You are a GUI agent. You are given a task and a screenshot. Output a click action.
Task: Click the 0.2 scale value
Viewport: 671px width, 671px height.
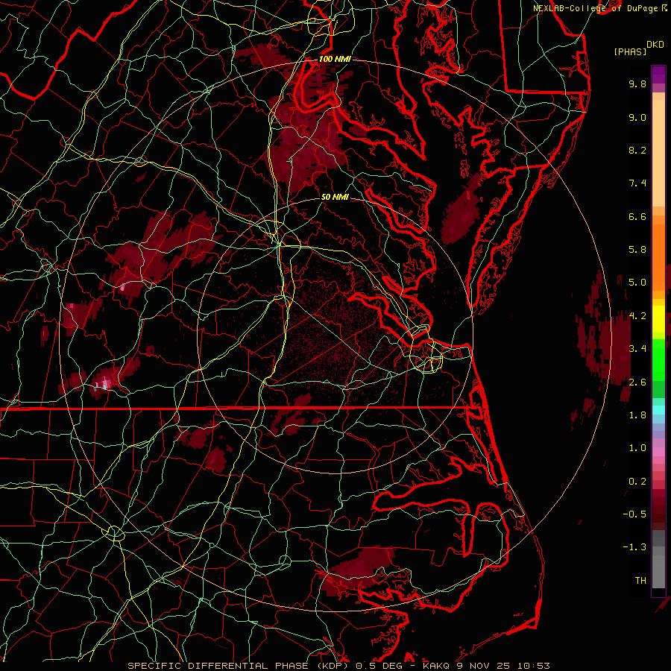[637, 482]
